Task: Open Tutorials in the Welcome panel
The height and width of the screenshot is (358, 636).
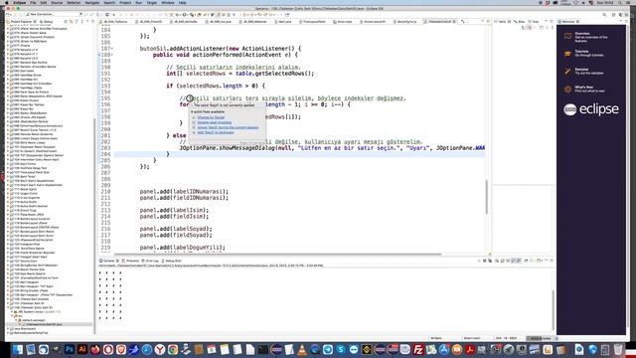Action: pyautogui.click(x=584, y=53)
